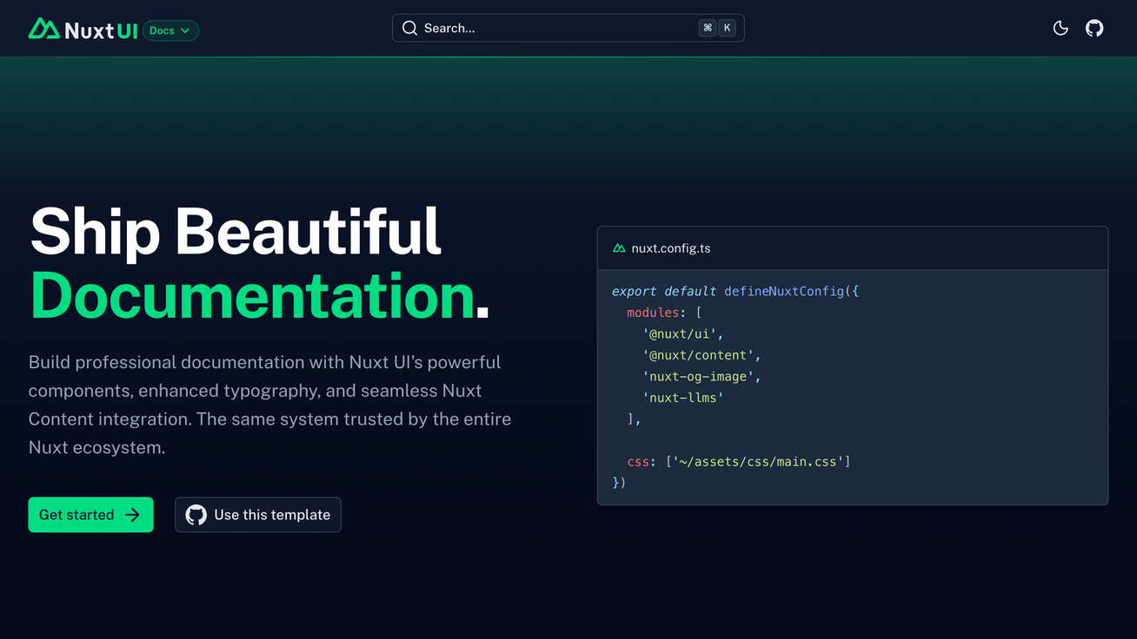This screenshot has width=1137, height=639.
Task: Toggle light mode with the moon icon
Action: click(x=1061, y=28)
